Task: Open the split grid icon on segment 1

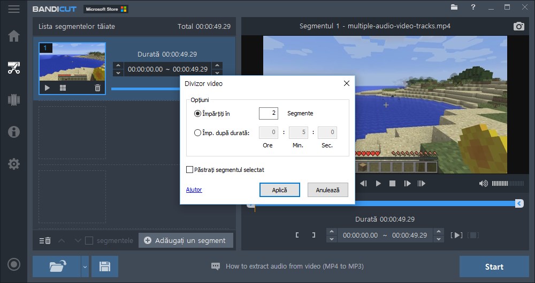Action: [63, 88]
